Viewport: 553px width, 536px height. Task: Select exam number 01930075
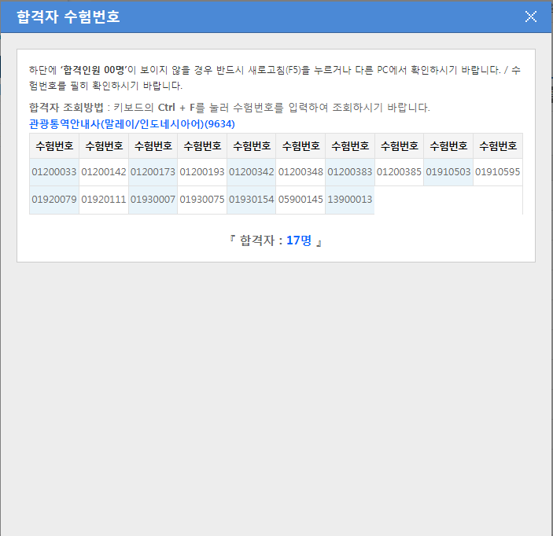202,200
